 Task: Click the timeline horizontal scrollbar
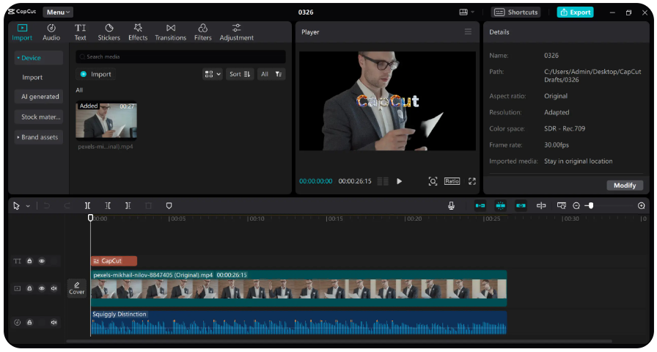tap(339, 341)
